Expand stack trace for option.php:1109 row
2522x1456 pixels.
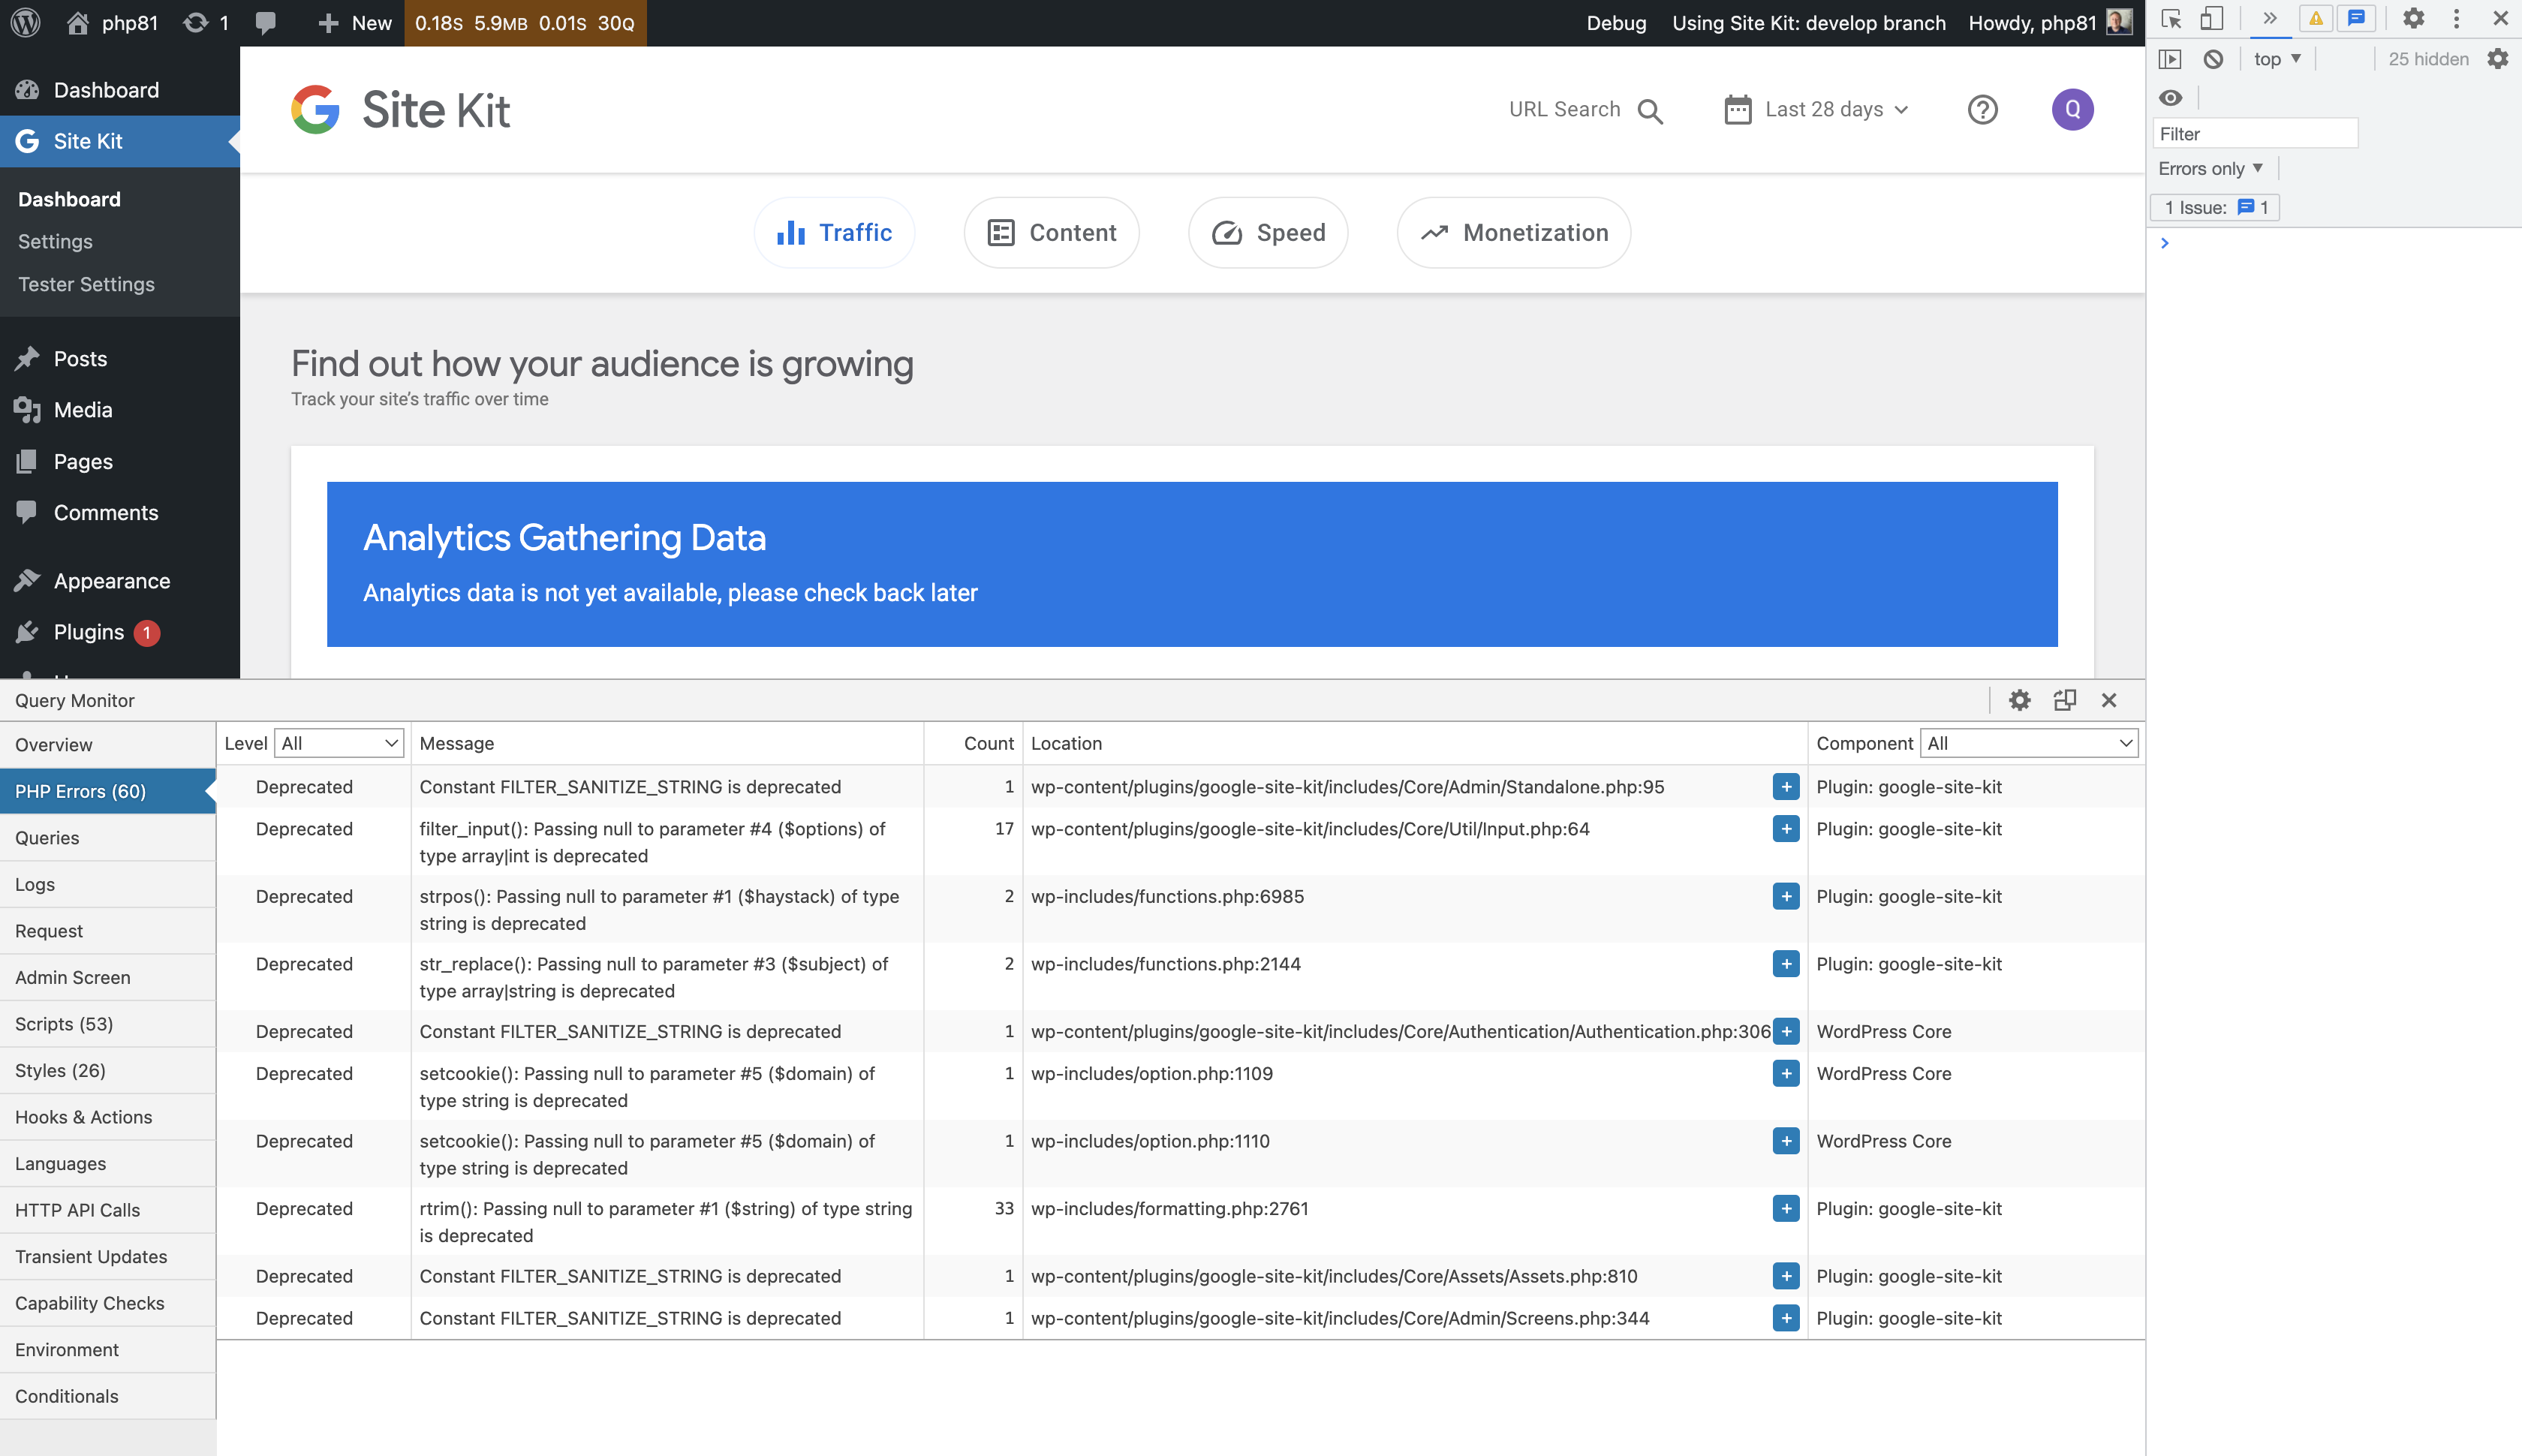[1786, 1073]
